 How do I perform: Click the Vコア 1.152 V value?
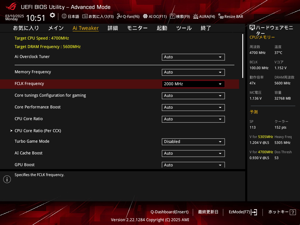point(280,68)
